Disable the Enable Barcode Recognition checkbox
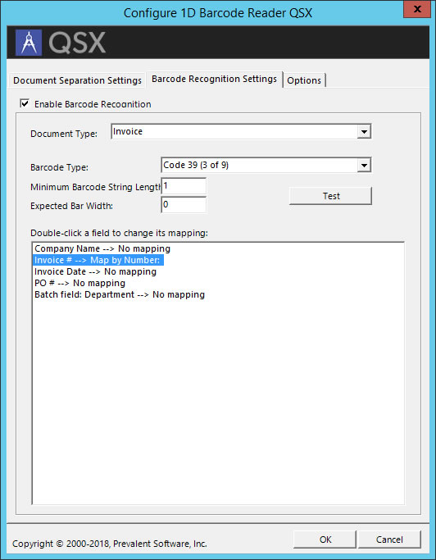 coord(25,104)
